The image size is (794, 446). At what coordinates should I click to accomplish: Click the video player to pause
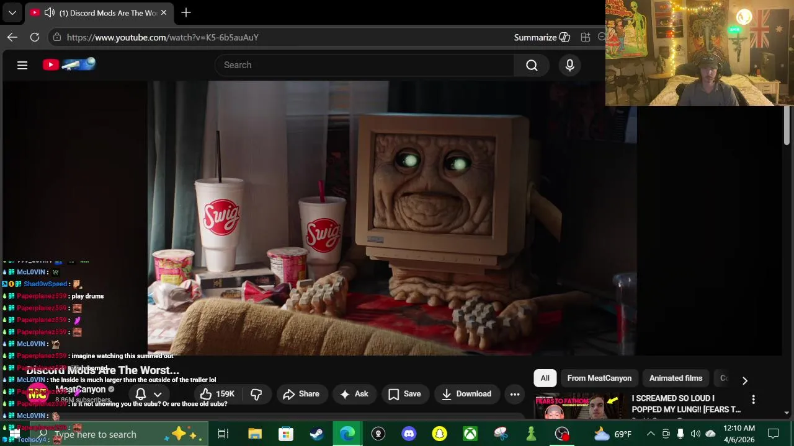tap(392, 218)
